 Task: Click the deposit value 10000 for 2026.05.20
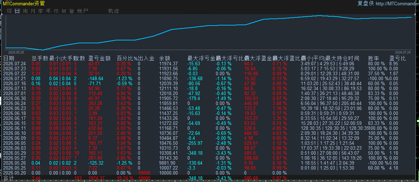tap(144, 173)
